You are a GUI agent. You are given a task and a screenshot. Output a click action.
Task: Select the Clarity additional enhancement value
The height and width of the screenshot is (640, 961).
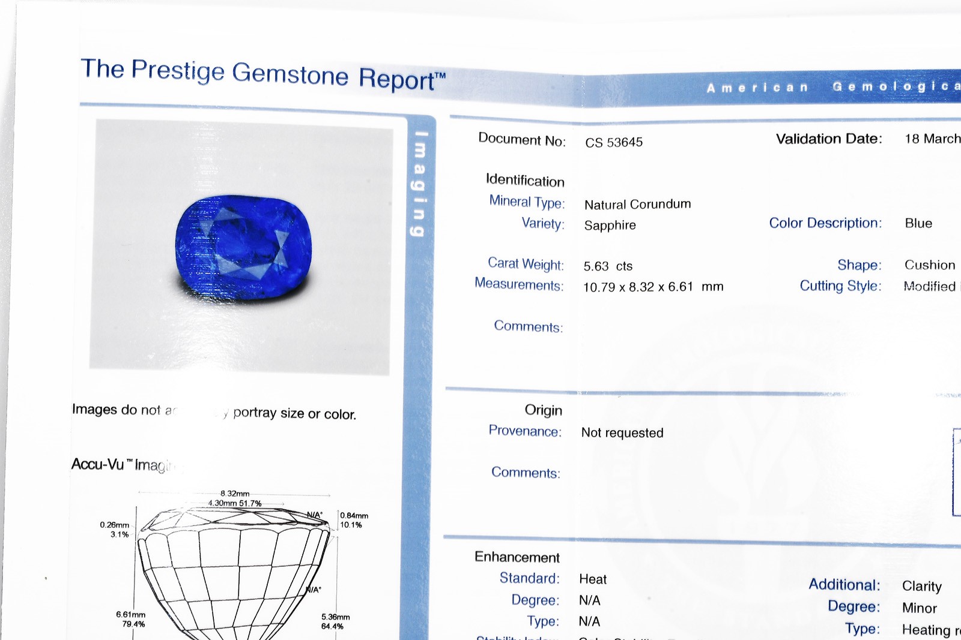[921, 587]
